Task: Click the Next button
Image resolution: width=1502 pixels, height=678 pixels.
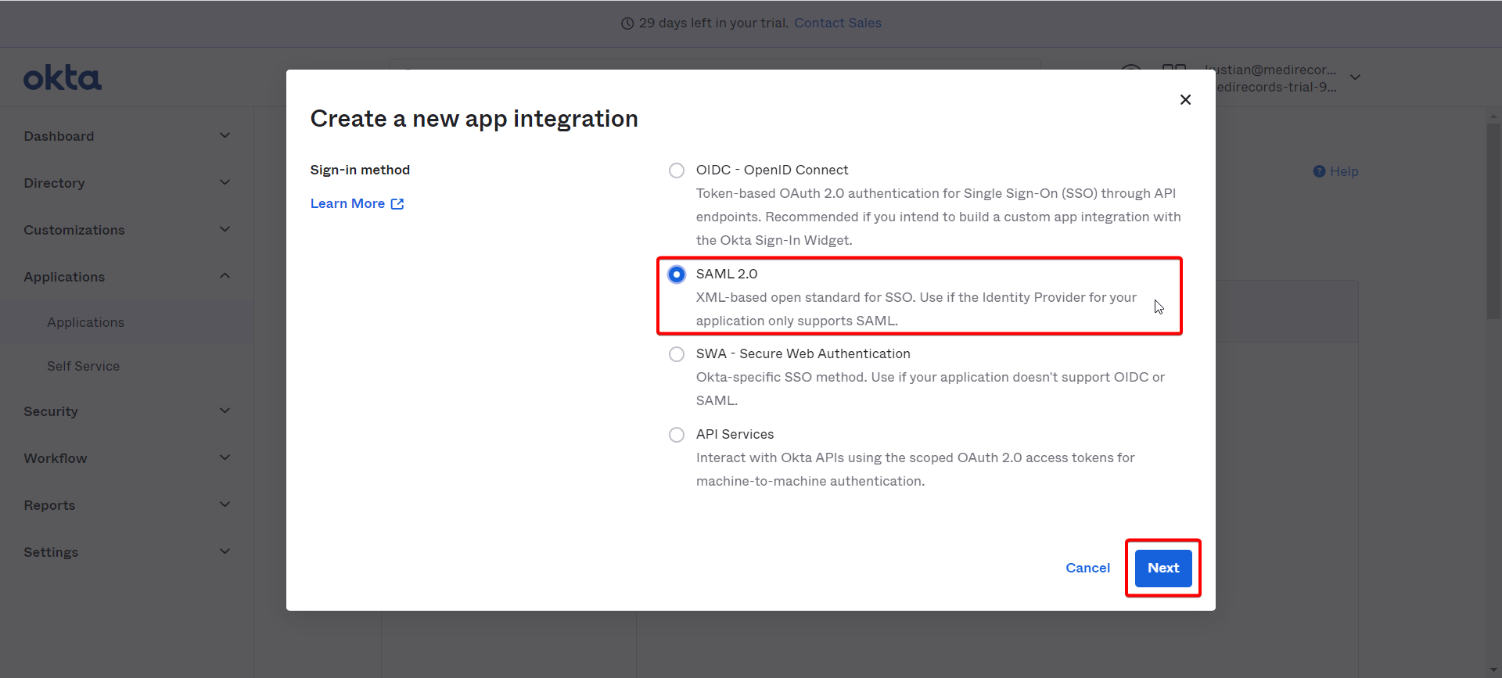Action: point(1163,568)
